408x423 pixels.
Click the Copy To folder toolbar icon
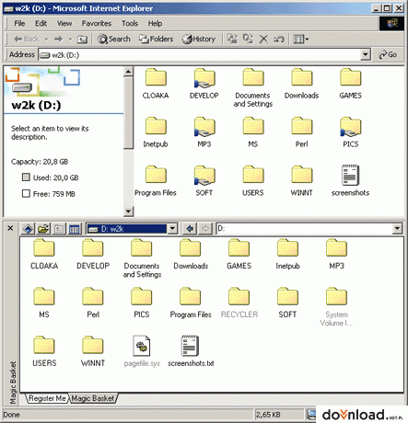click(x=248, y=39)
